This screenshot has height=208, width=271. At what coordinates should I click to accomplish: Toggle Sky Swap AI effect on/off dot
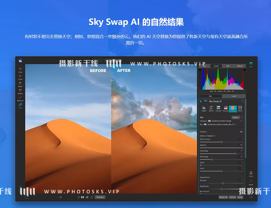click(201, 101)
